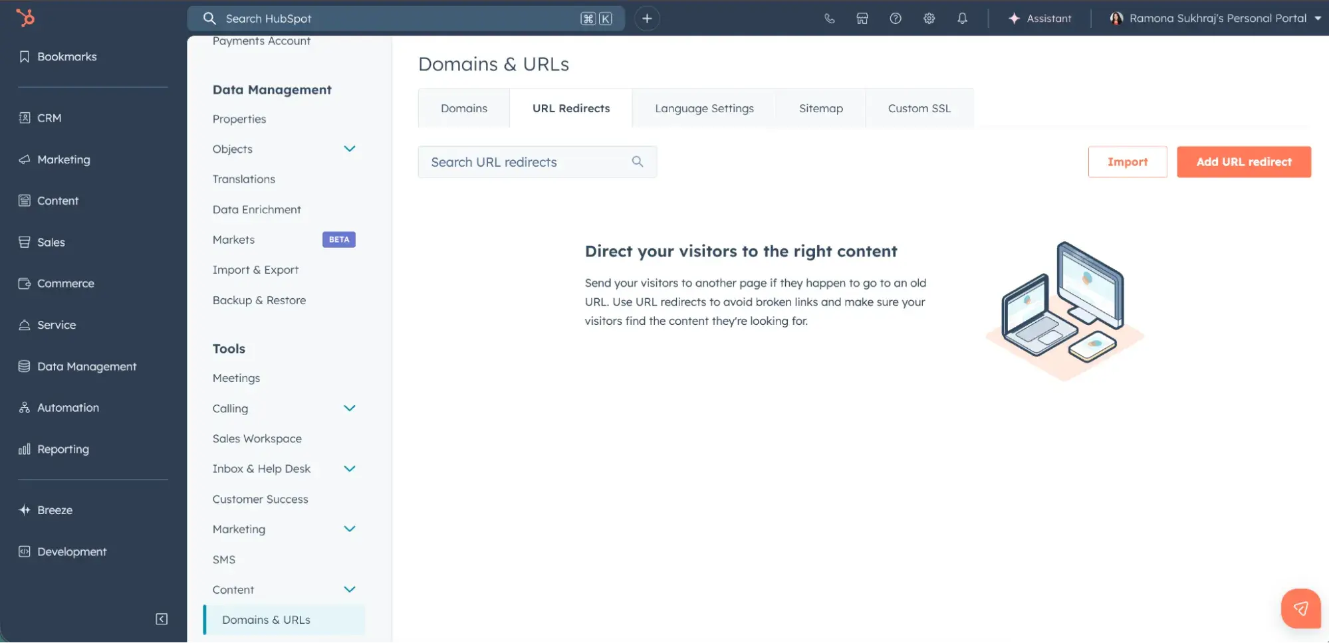Screen dimensions: 1329x643
Task: Open the HubSpot Marketplace icon
Action: point(862,18)
